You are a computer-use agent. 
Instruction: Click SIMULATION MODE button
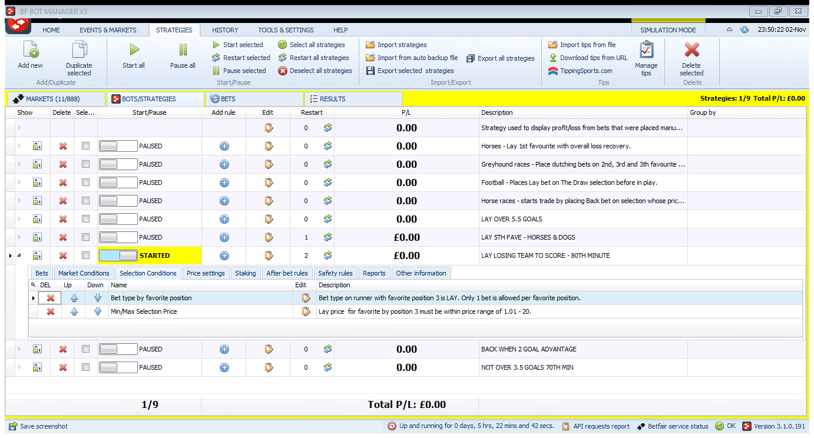[668, 30]
